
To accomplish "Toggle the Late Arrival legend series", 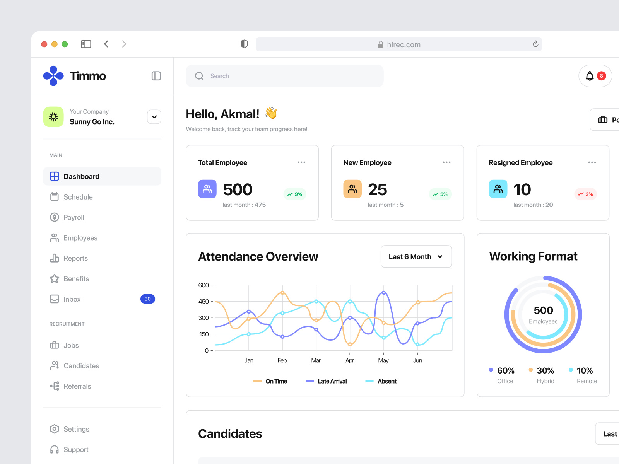I will (x=326, y=381).
